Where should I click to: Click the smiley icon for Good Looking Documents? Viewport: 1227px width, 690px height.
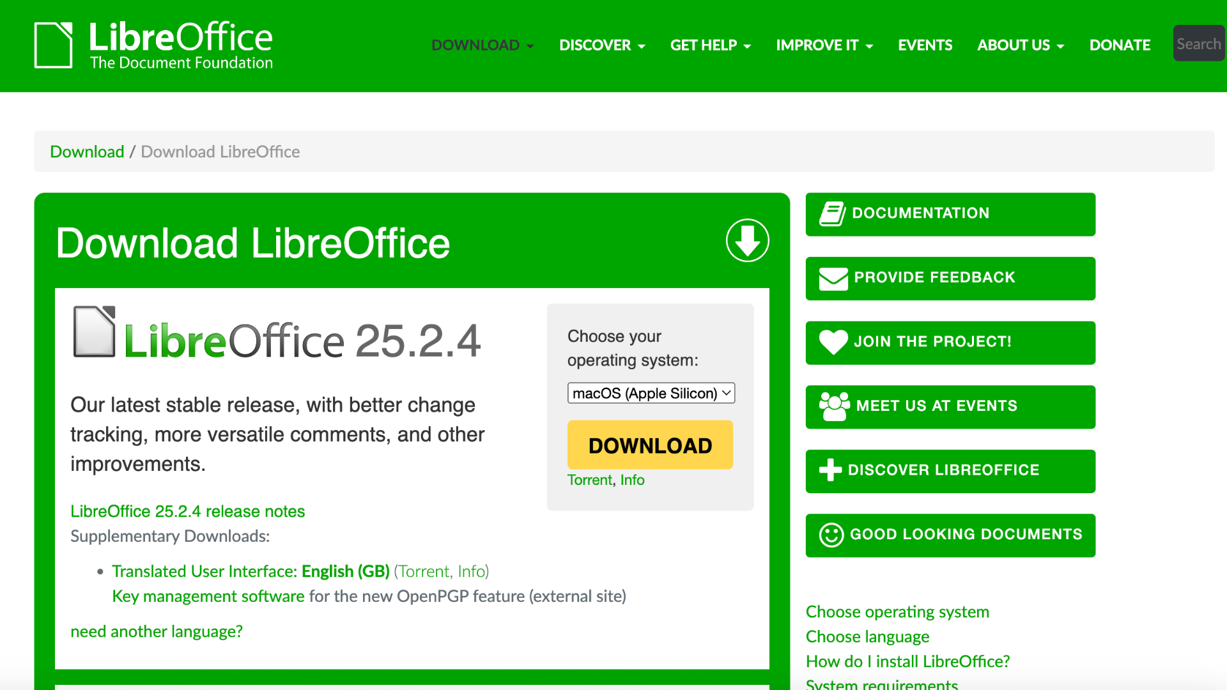(830, 535)
